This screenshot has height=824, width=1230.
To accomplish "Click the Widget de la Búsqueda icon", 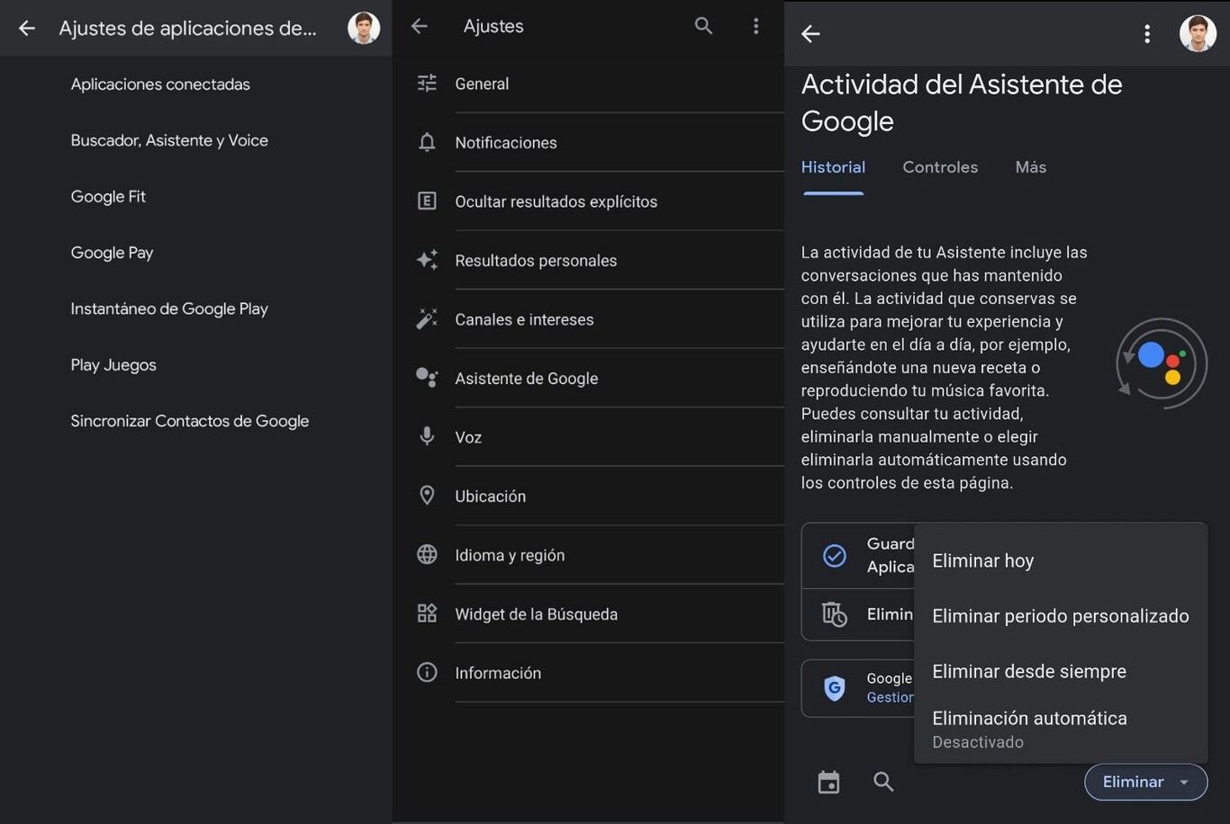I will click(x=427, y=614).
